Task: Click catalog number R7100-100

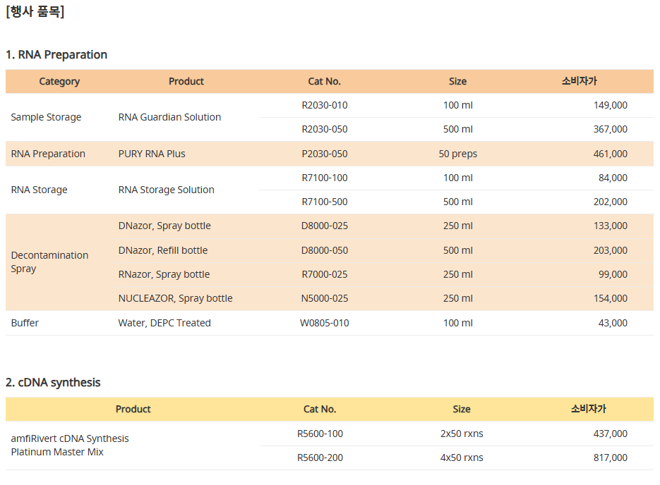Action: pyautogui.click(x=325, y=178)
